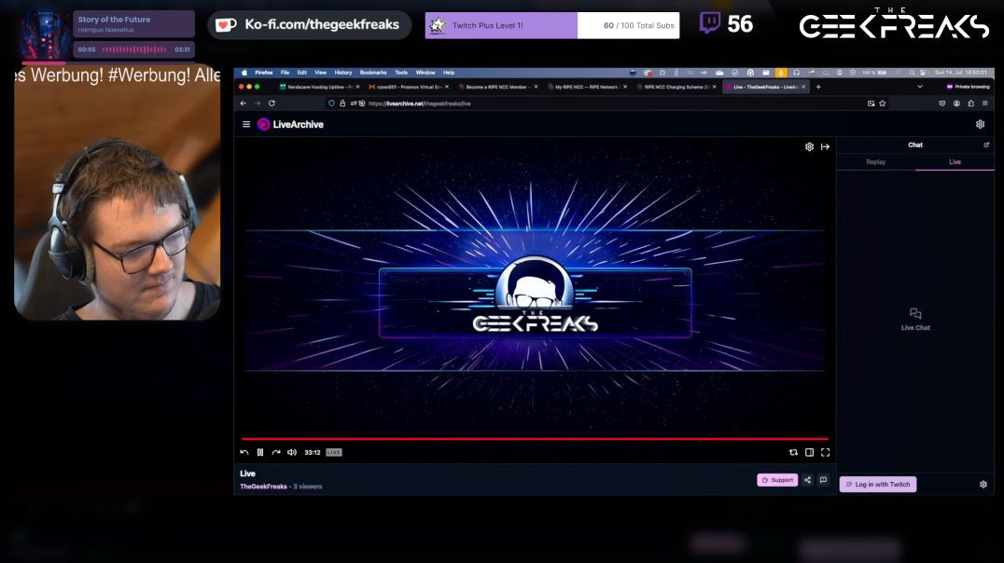View site security padlock info
1004x563 pixels.
tap(342, 103)
